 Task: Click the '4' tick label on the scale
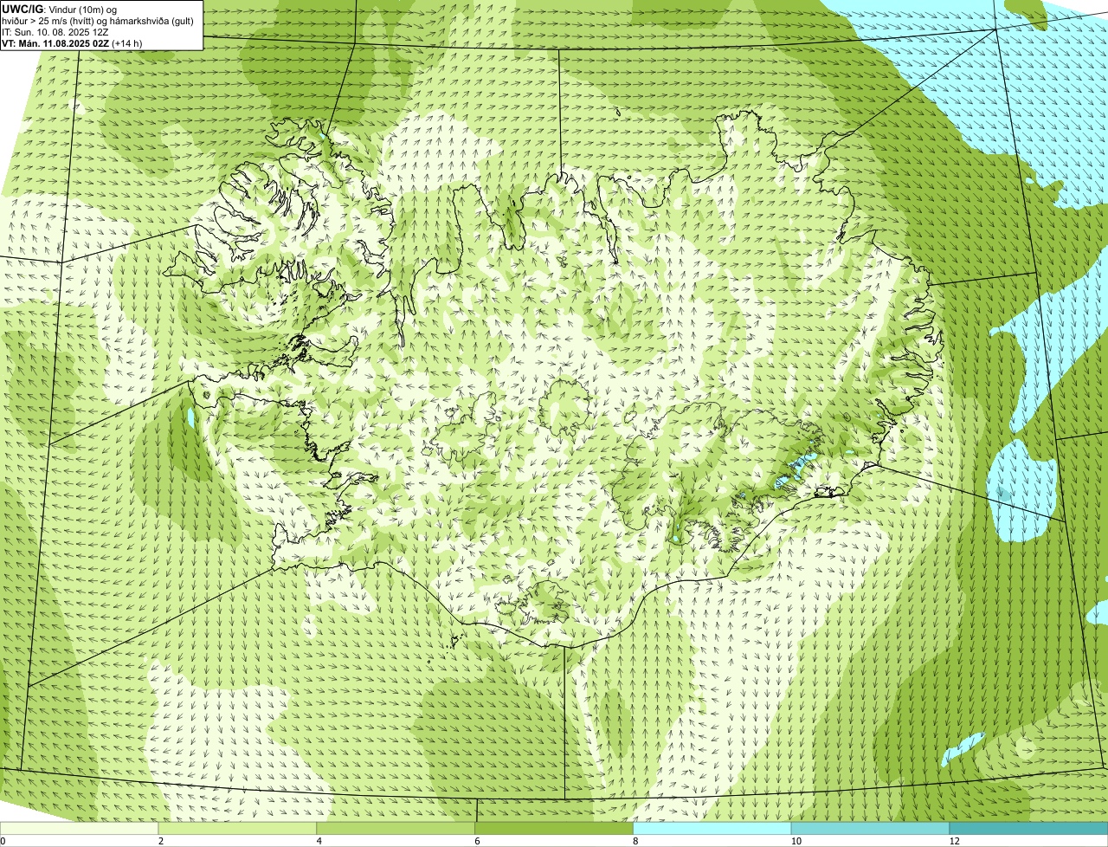pos(319,841)
